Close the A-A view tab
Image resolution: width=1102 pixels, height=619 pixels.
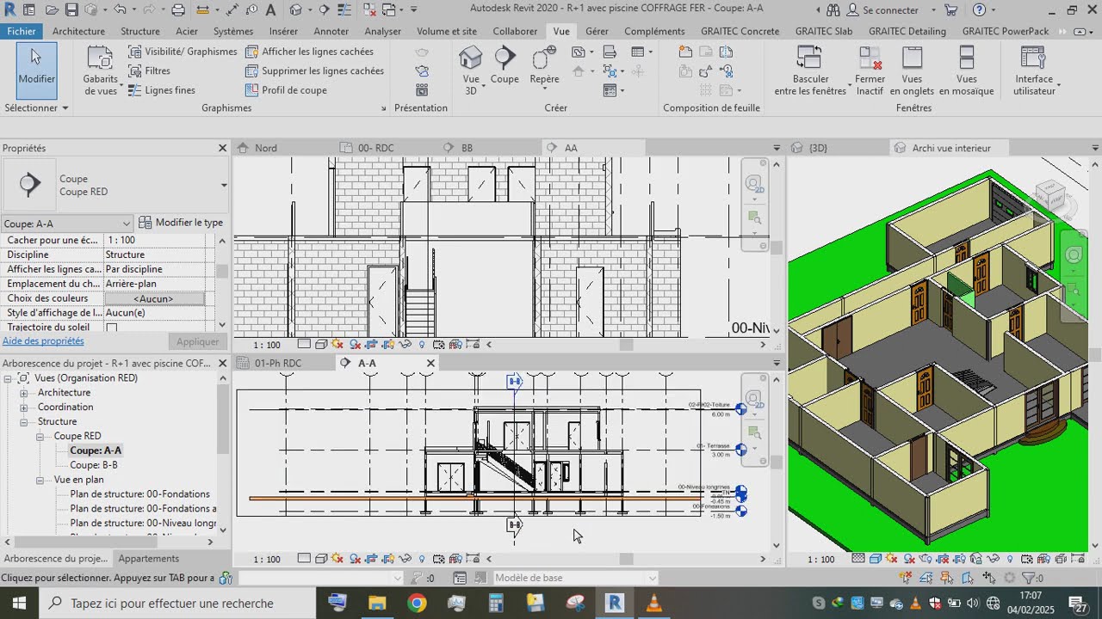[430, 363]
